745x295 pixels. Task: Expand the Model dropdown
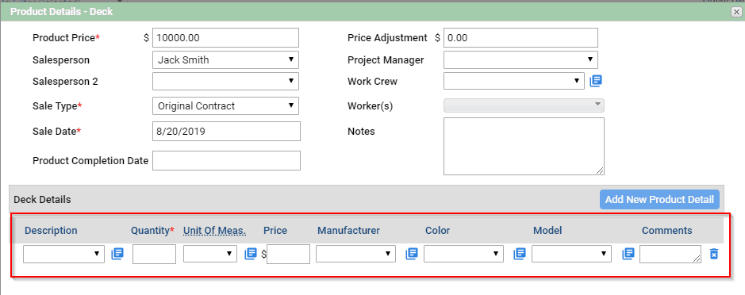pyautogui.click(x=571, y=254)
